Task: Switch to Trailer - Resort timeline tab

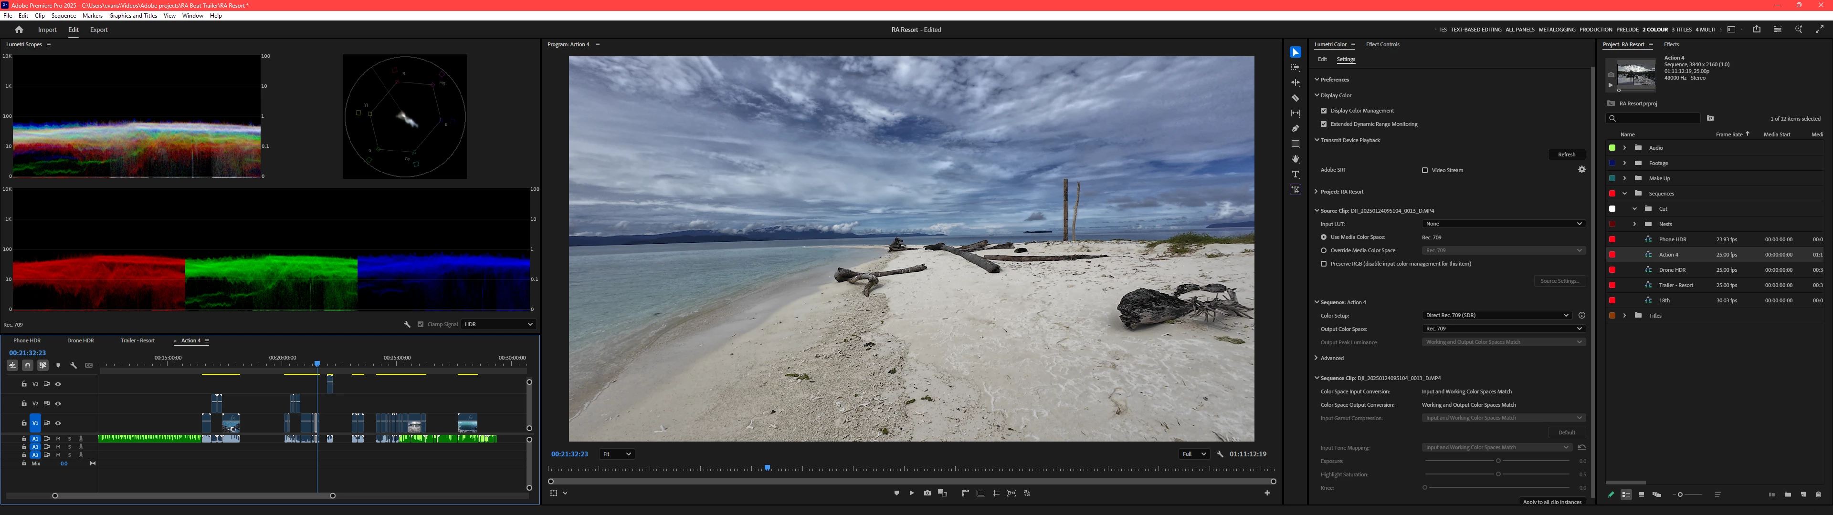Action: click(x=137, y=341)
